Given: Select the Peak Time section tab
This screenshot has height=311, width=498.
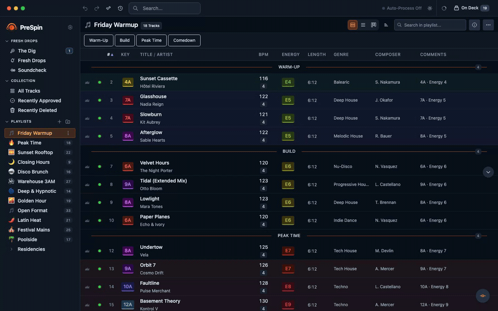Looking at the screenshot, I should tap(151, 40).
